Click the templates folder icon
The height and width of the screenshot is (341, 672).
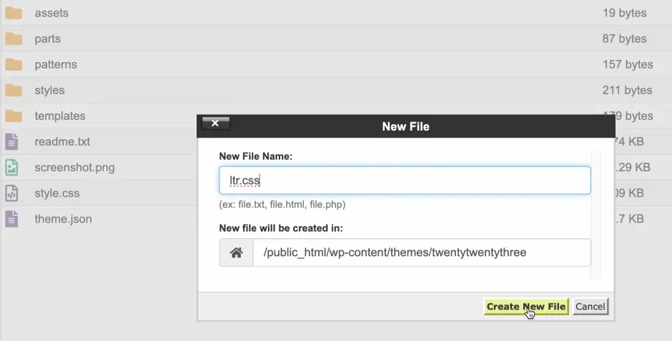click(14, 116)
